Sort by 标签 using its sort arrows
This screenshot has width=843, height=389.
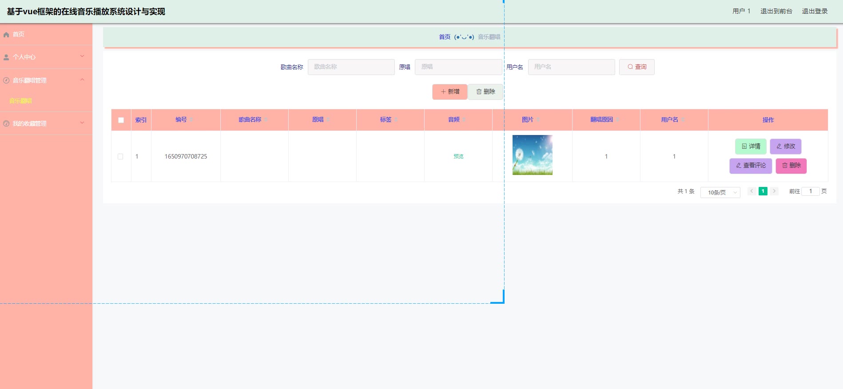click(x=396, y=120)
